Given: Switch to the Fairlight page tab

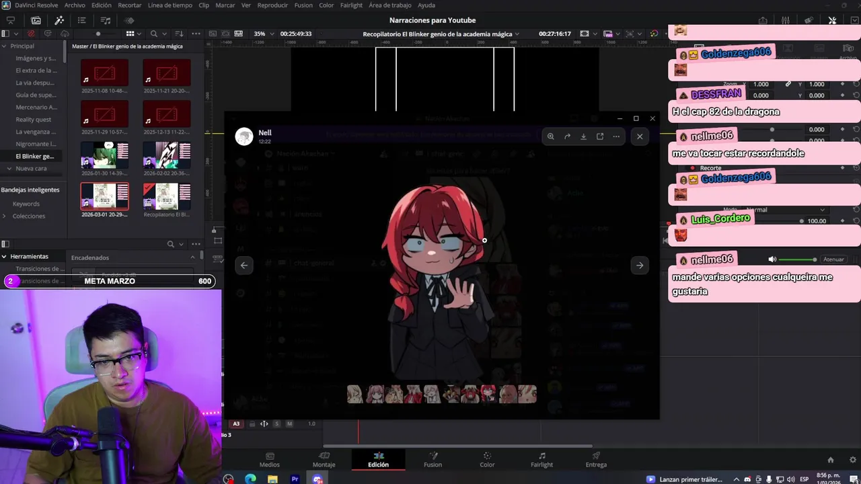Looking at the screenshot, I should click(x=541, y=460).
